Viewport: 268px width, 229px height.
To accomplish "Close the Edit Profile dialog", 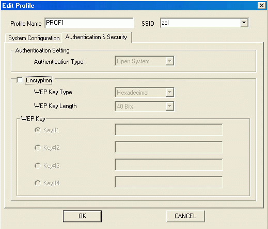I will [x=261, y=6].
